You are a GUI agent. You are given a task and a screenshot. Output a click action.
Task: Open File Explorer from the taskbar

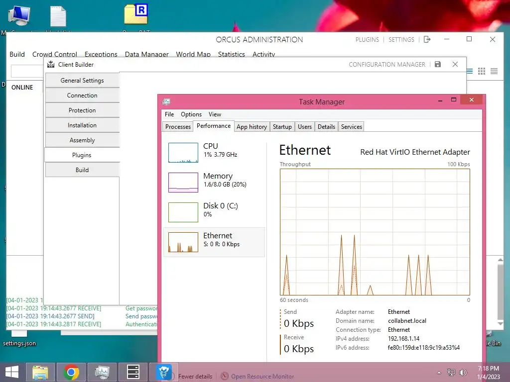[40, 372]
